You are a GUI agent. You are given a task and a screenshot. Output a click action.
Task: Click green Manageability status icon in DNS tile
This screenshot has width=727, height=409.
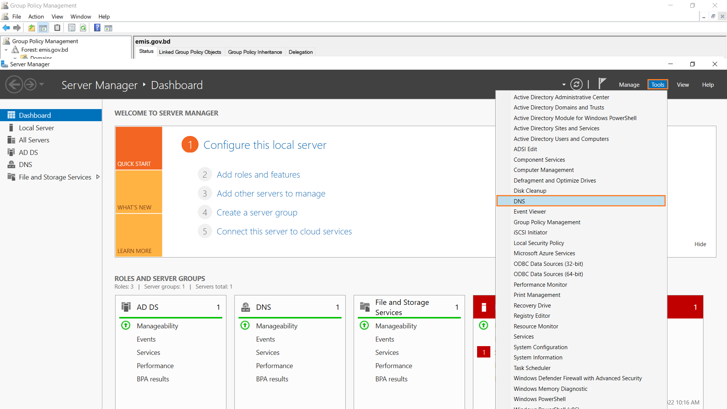click(x=245, y=325)
